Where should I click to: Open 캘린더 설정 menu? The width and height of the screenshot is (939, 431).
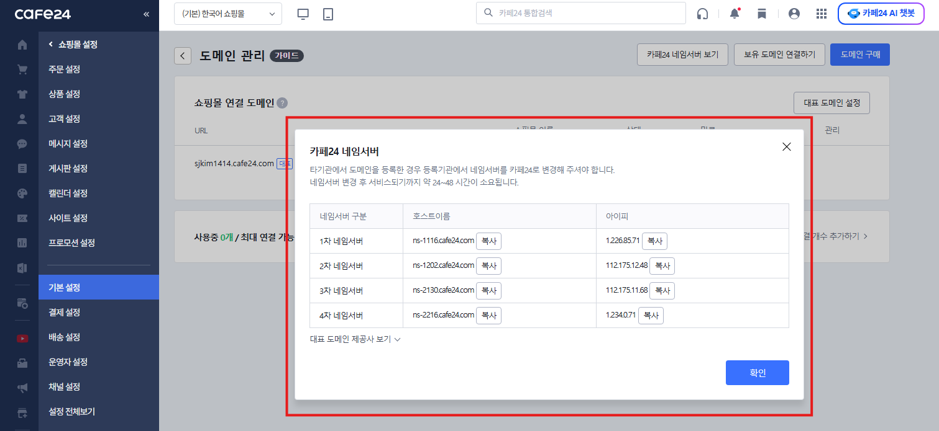click(99, 193)
